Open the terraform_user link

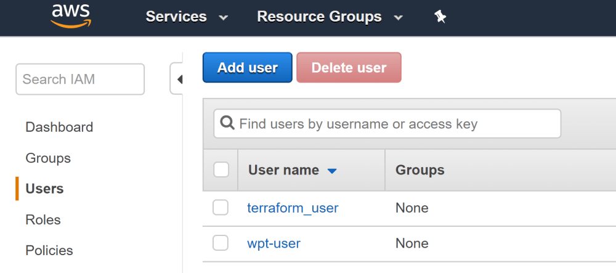pos(293,208)
